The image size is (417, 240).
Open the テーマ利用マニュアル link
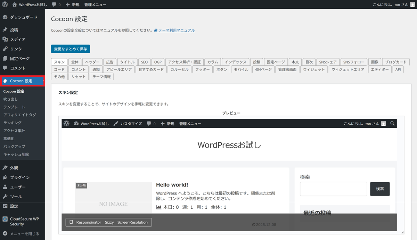[176, 31]
